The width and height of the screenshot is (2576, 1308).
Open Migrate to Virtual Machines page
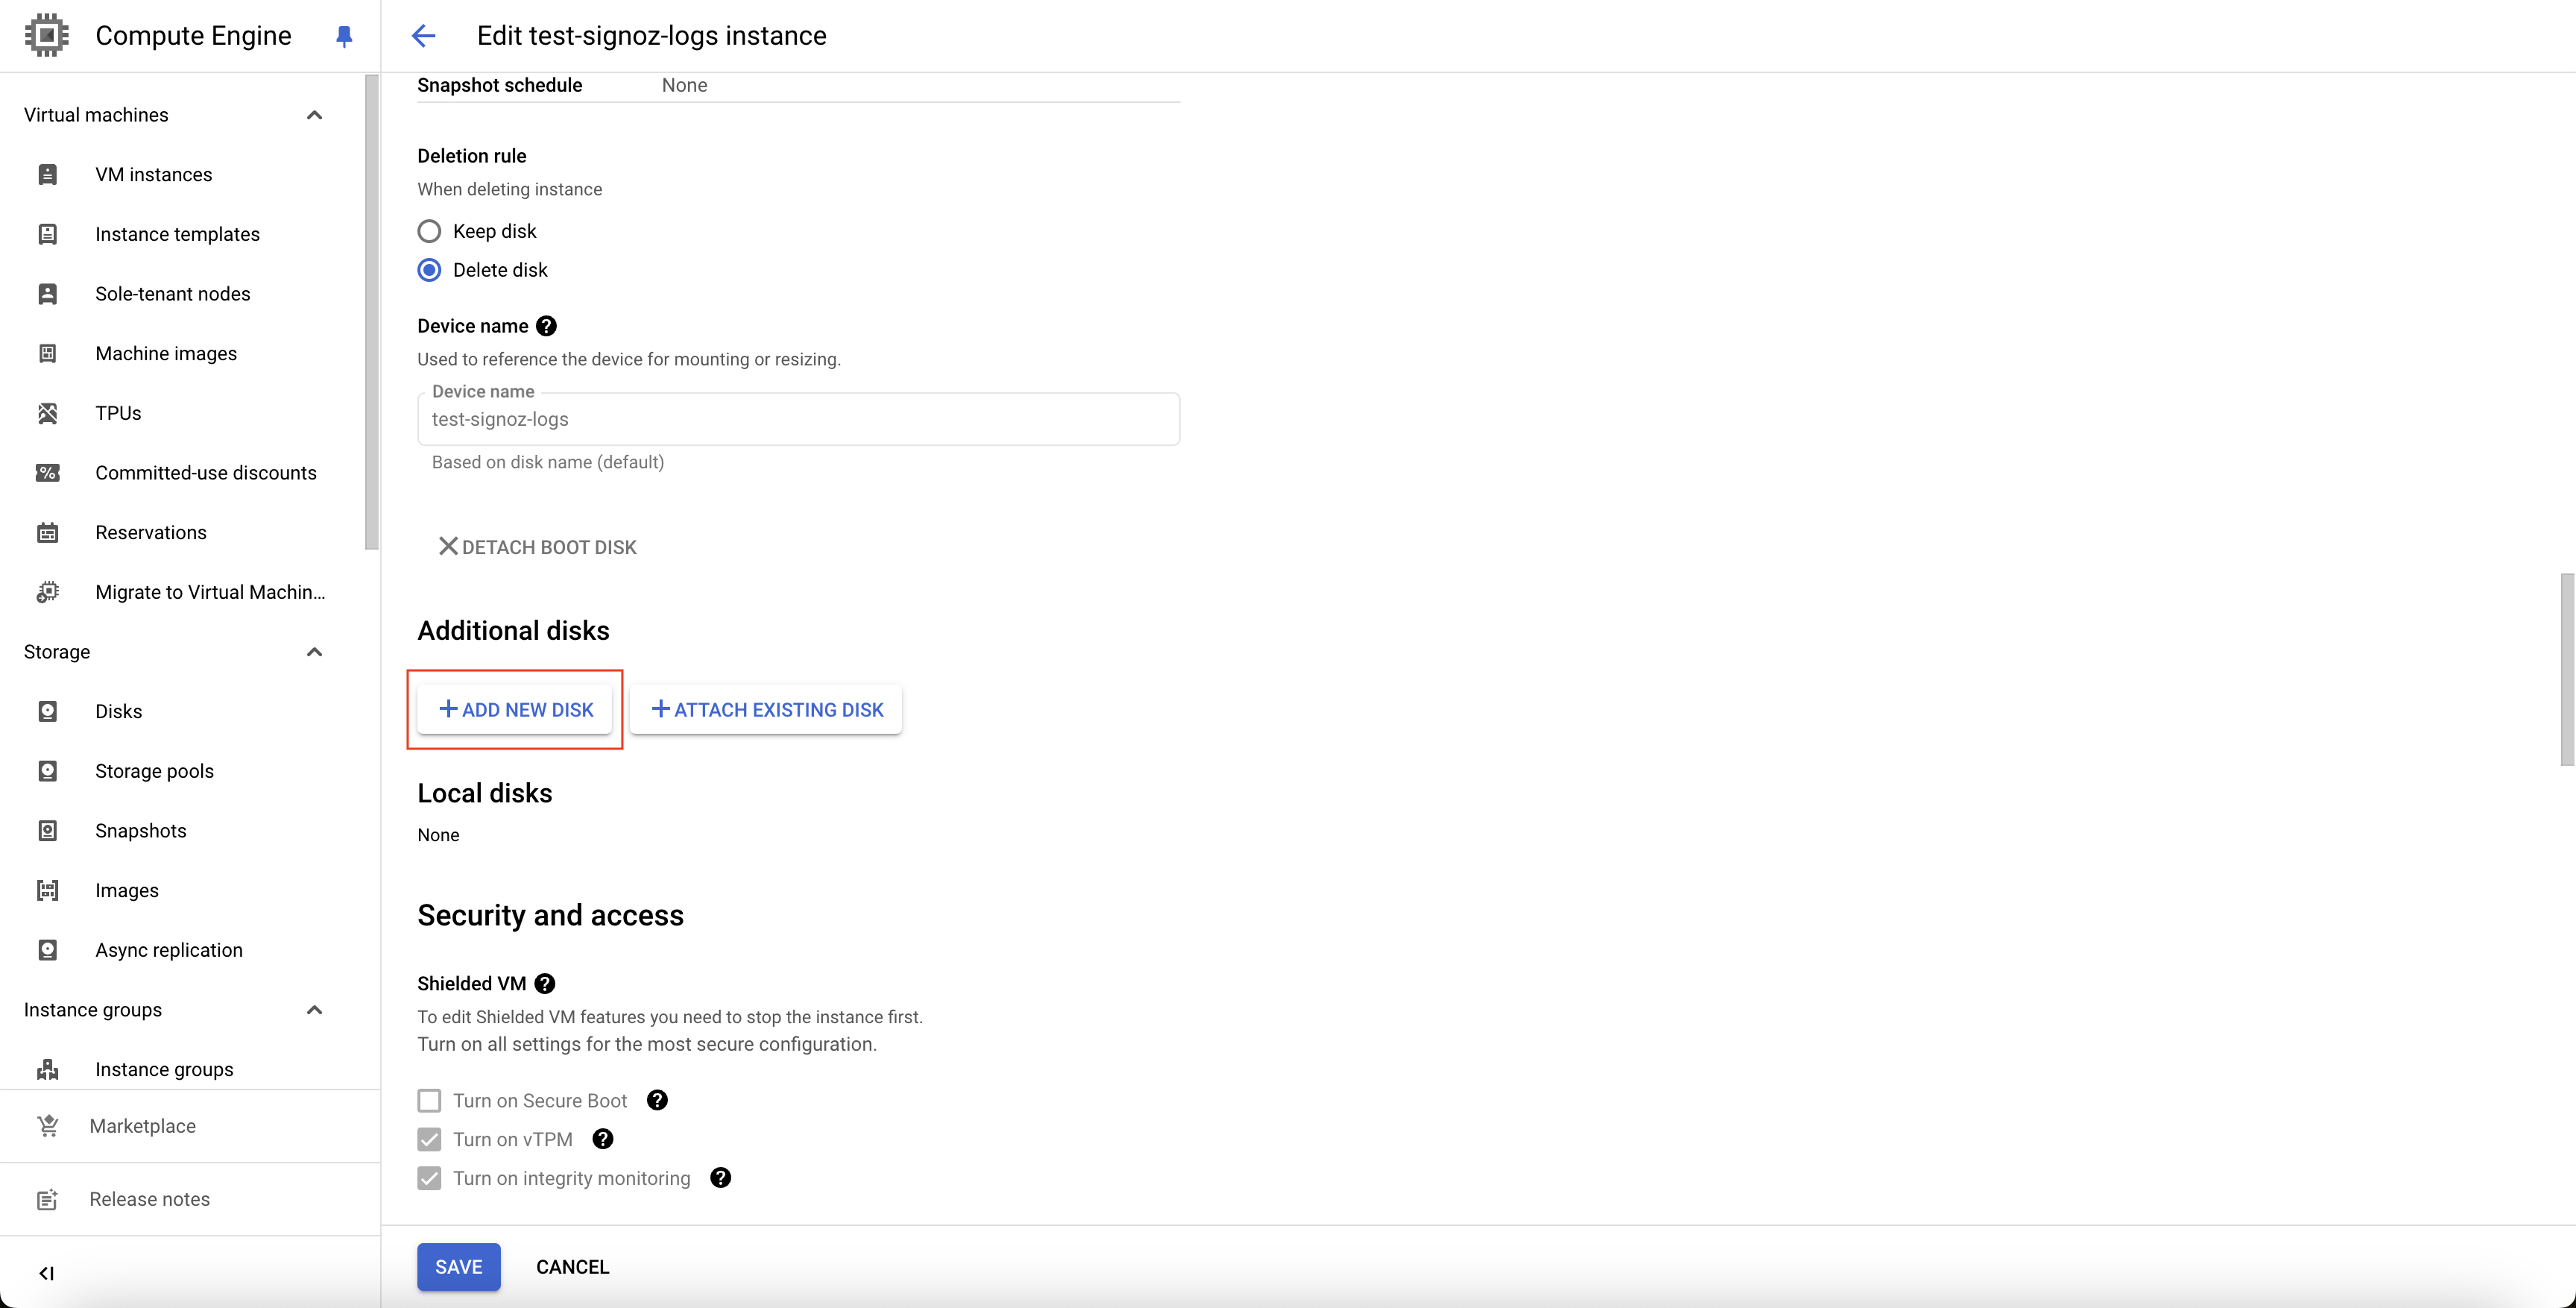click(x=211, y=591)
